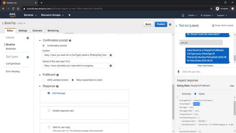Screen dimensions: 236x133
Task: Click the Add Message link
Action: click(59, 93)
